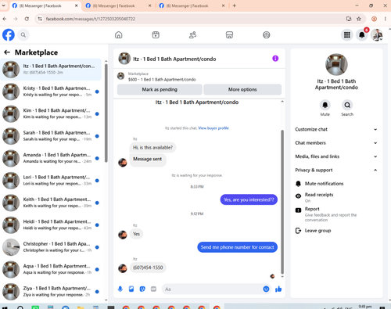
Task: Open the account profile picture menu
Action: click(x=377, y=34)
